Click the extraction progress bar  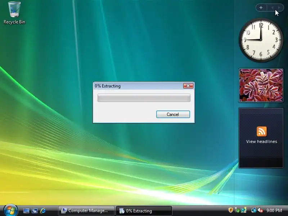pyautogui.click(x=144, y=98)
